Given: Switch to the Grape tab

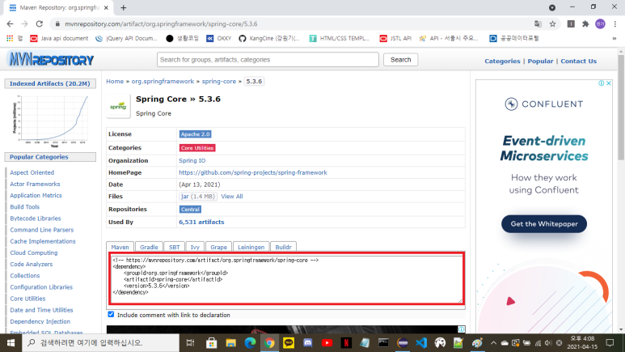Looking at the screenshot, I should click(x=218, y=247).
